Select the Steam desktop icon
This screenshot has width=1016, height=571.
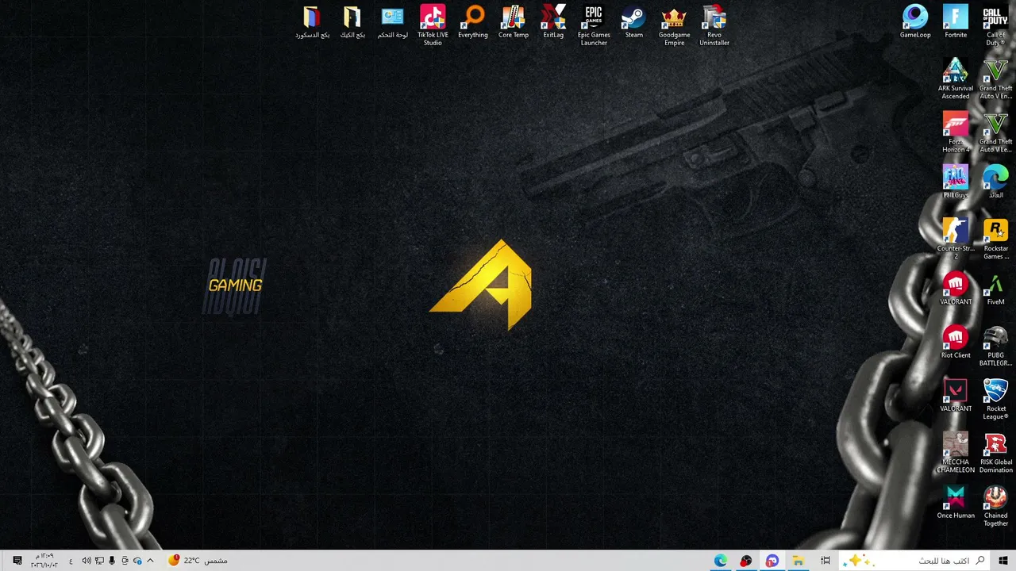633,22
